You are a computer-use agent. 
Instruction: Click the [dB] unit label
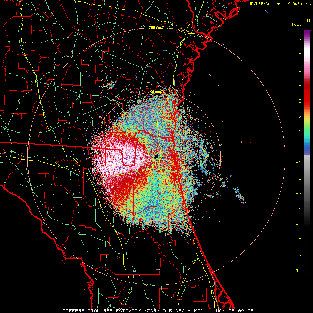(x=297, y=24)
